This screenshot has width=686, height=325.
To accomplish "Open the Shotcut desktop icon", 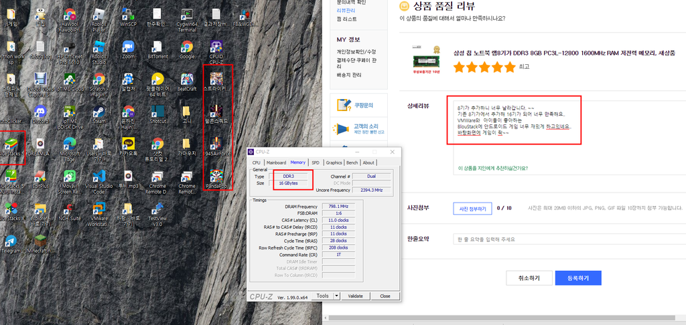I will pos(157,114).
